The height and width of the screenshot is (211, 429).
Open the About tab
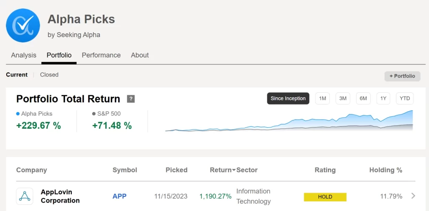140,55
